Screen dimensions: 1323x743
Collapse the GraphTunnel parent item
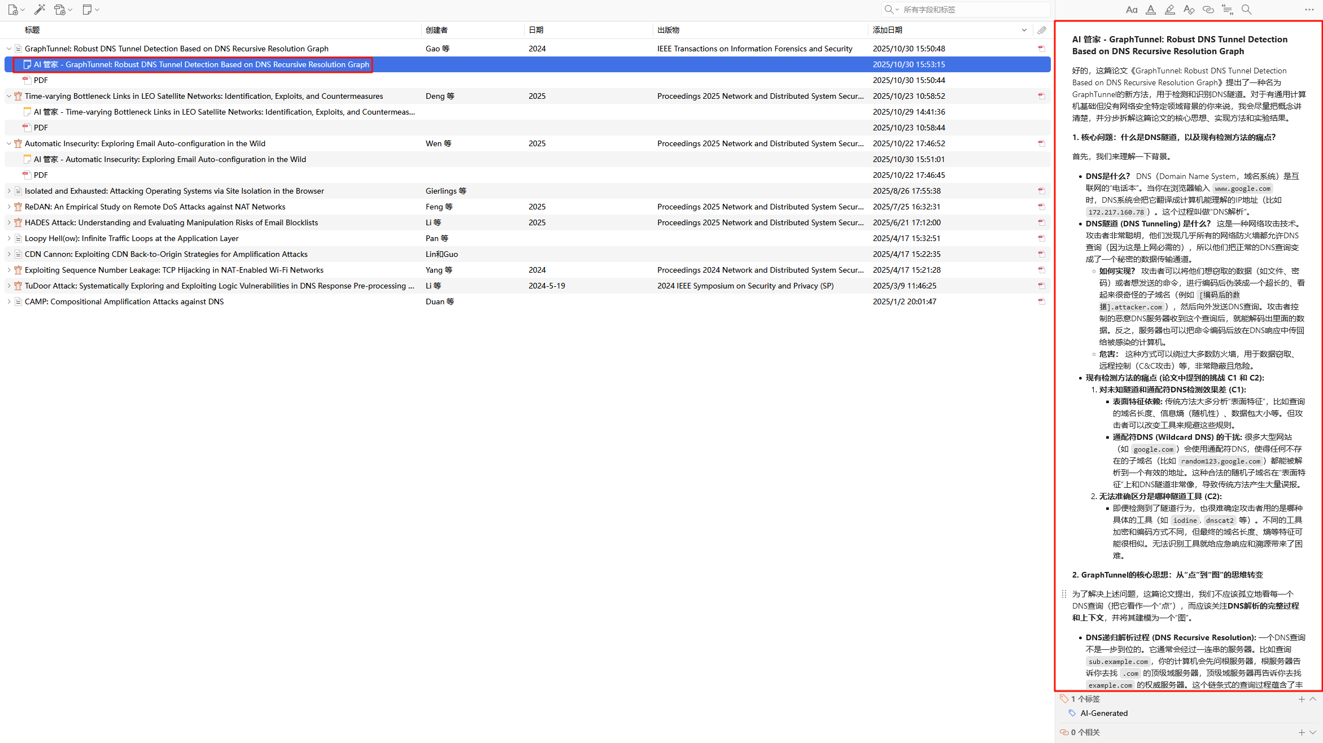[x=9, y=49]
